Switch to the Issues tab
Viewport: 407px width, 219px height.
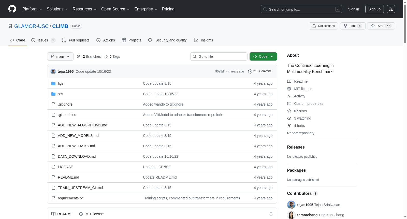click(x=43, y=40)
